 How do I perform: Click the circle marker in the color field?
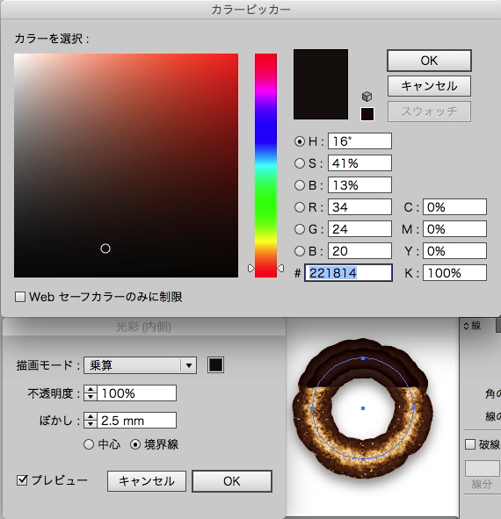pyautogui.click(x=105, y=249)
